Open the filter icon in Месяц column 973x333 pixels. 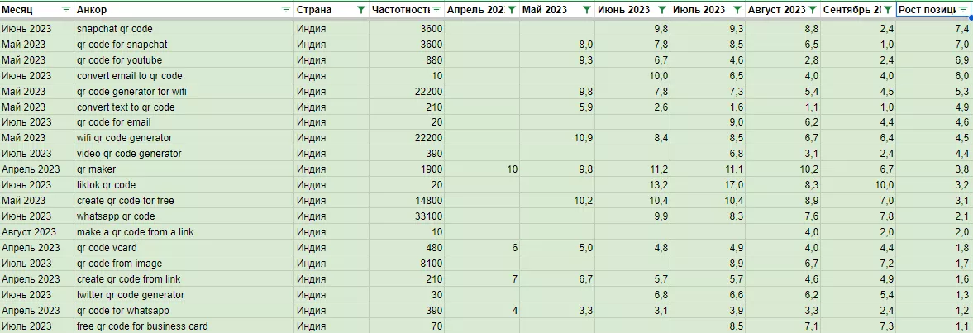tap(66, 9)
